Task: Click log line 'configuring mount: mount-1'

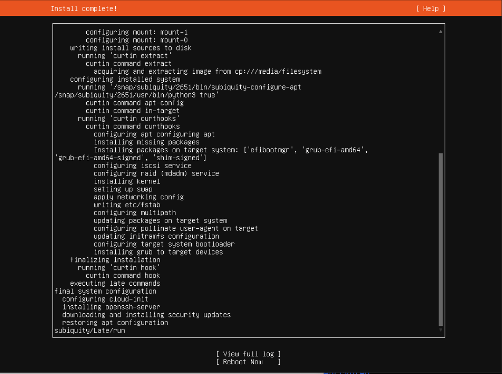Action: click(137, 32)
